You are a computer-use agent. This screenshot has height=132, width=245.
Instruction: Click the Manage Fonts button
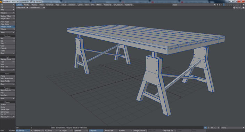(x=8, y=59)
